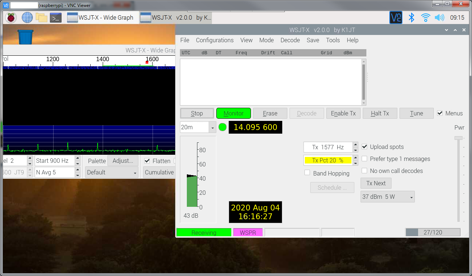
Task: Decrease the Tx Pct 20 % value
Action: 355,163
